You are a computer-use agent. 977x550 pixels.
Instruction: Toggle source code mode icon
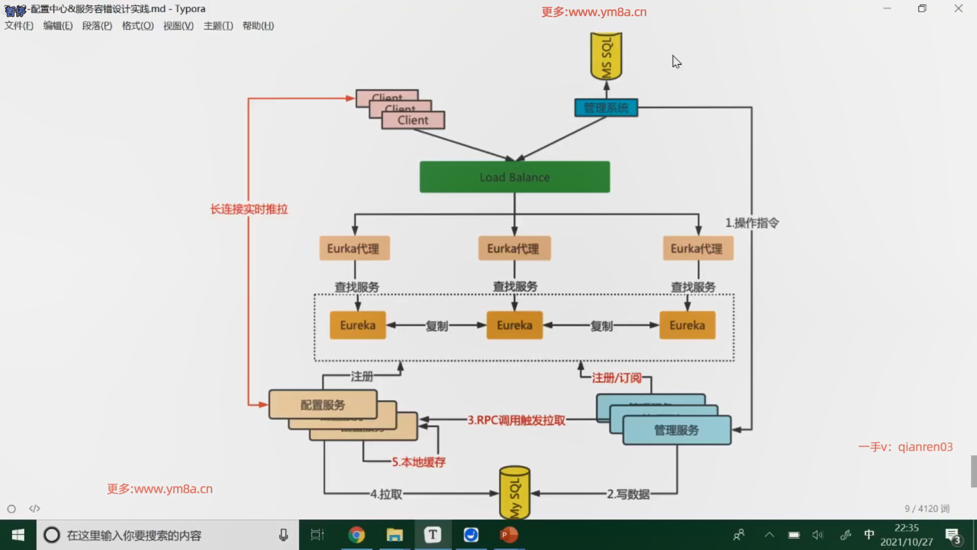pos(35,509)
